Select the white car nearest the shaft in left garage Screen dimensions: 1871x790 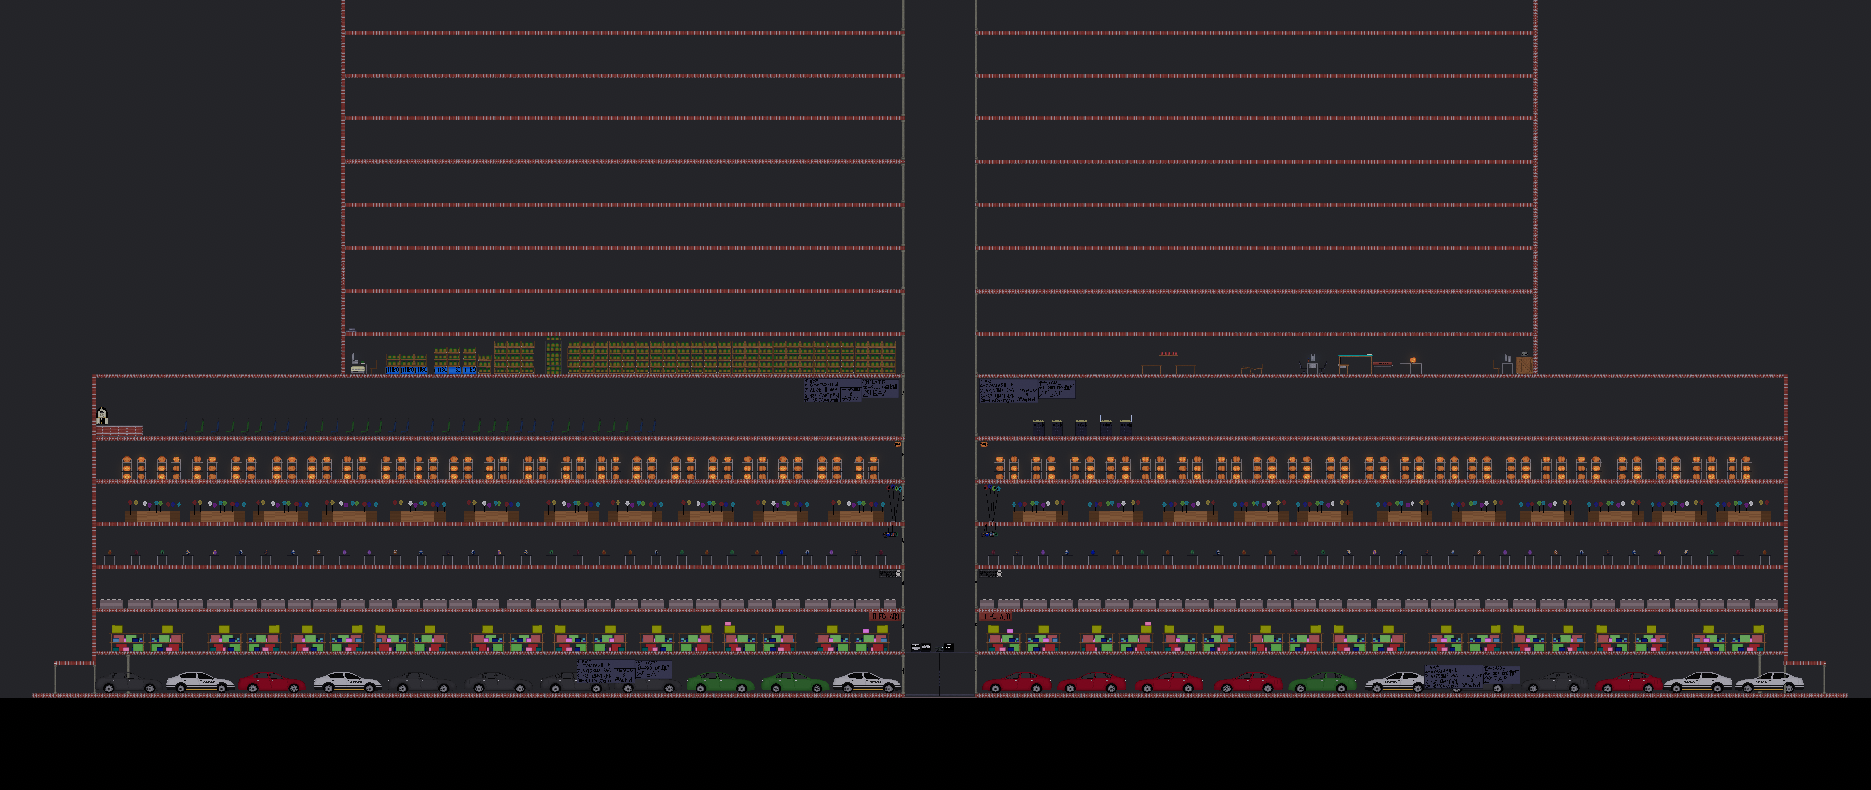click(866, 683)
